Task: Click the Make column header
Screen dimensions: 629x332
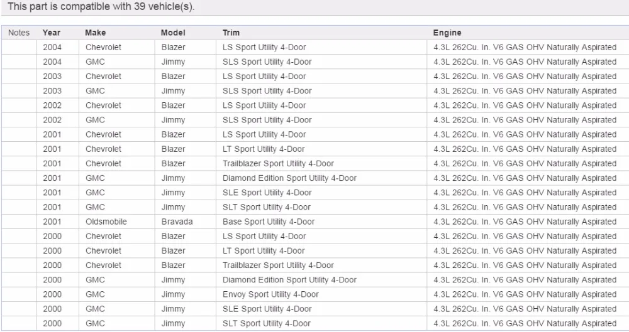Action: tap(96, 33)
